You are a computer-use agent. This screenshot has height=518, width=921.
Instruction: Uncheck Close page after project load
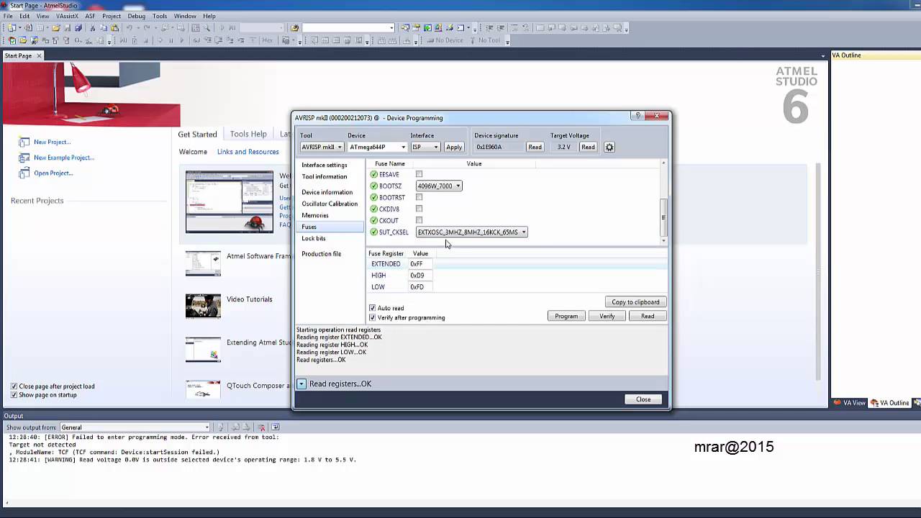pos(14,386)
